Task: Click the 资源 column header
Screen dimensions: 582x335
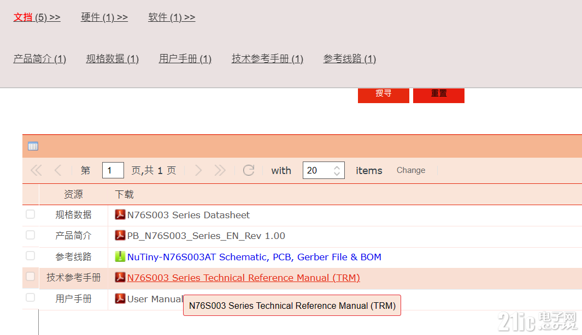Action: pyautogui.click(x=73, y=194)
